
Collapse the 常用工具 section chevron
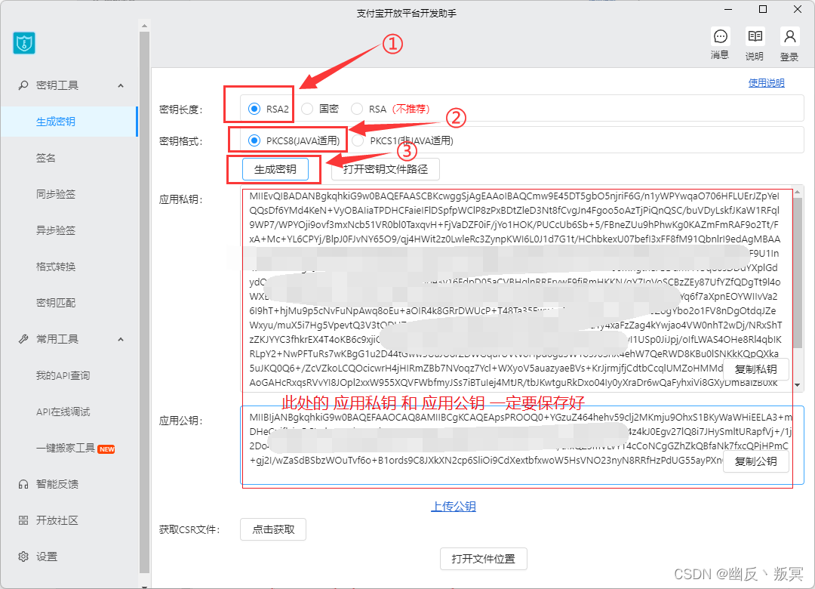pyautogui.click(x=121, y=339)
